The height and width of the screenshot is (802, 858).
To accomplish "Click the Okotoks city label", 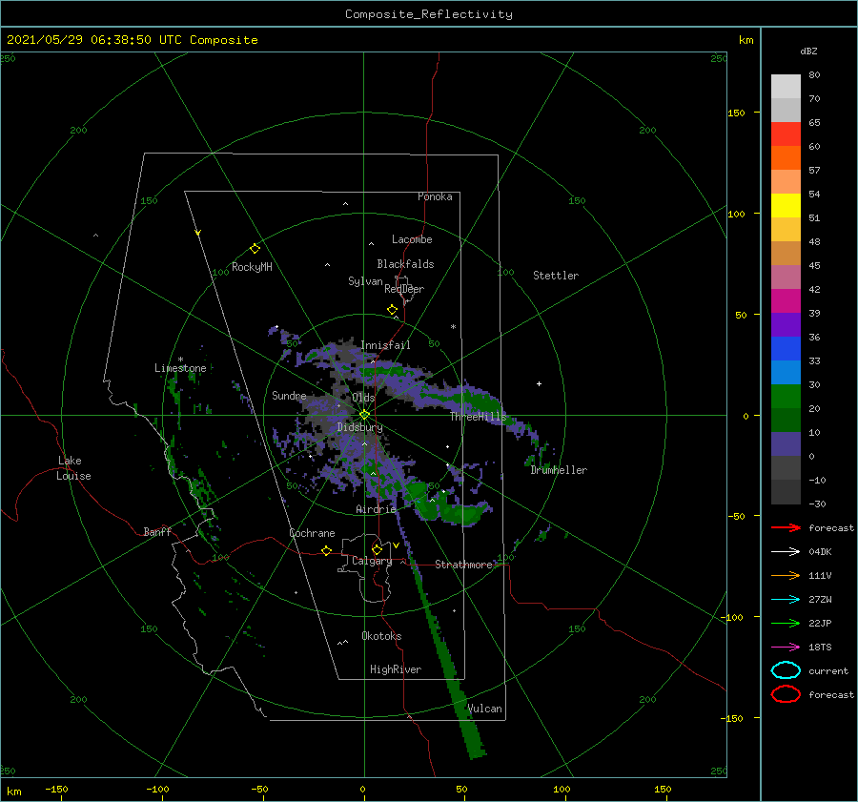I will (381, 636).
